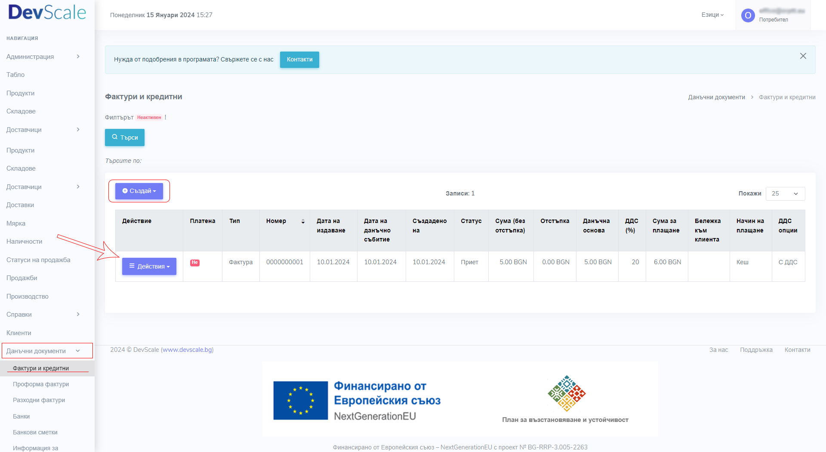Open the Действия dropdown for the invoice row
This screenshot has width=826, height=452.
(x=149, y=266)
